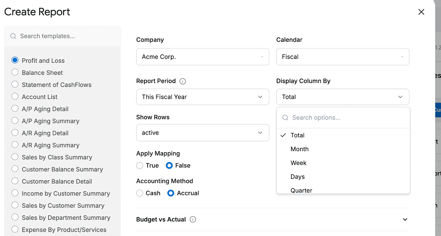Choose Cash accounting method
Screen dimensions: 441x236
tap(140, 193)
